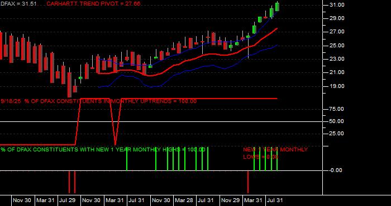Select the CARHARTT TREND PIVOT = 27.66 label
Image resolution: width=391 pixels, height=206 pixels.
[93, 4]
